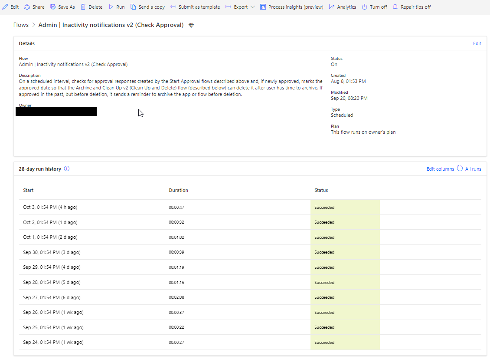The height and width of the screenshot is (363, 490).
Task: Delete this flow
Action: tap(91, 7)
